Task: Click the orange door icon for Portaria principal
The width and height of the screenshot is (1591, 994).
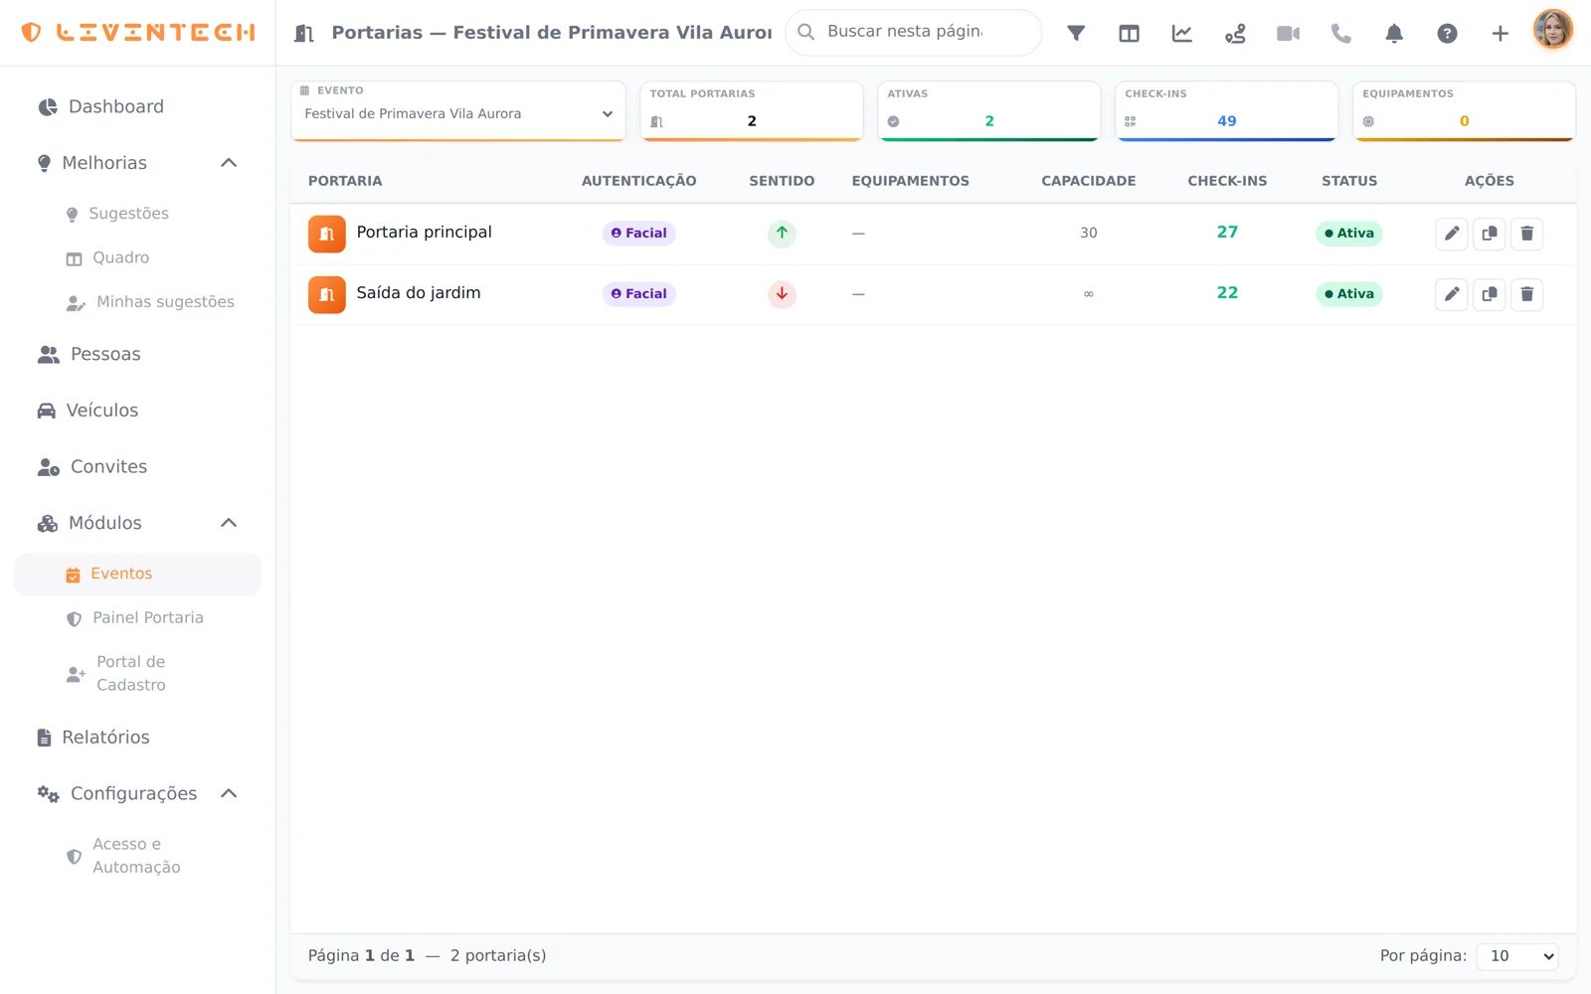Action: tap(326, 234)
